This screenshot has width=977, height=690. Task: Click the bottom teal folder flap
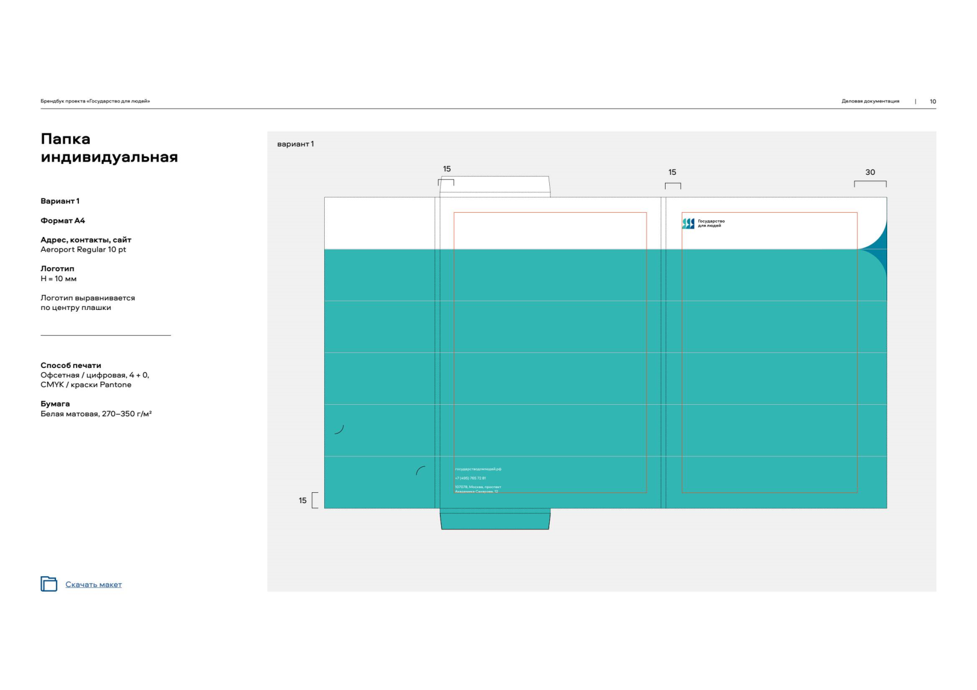[495, 519]
